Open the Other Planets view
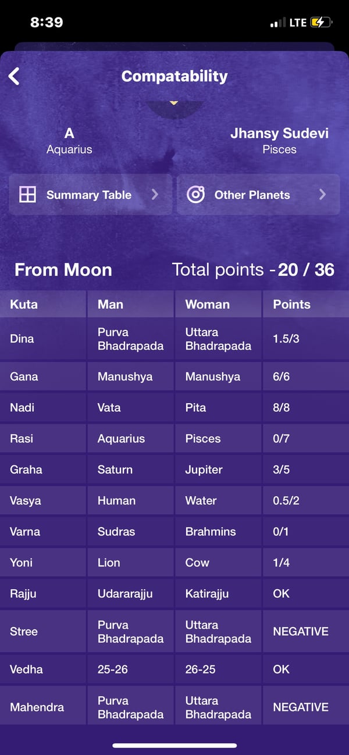This screenshot has height=755, width=349. pyautogui.click(x=252, y=195)
